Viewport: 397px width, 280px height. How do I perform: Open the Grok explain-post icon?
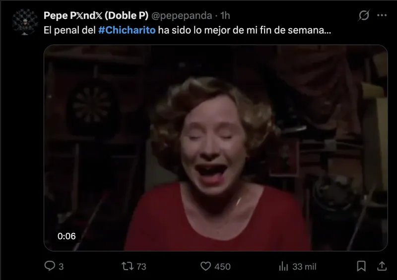(364, 15)
